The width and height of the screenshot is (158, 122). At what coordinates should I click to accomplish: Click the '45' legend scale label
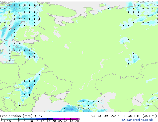click(71, 121)
